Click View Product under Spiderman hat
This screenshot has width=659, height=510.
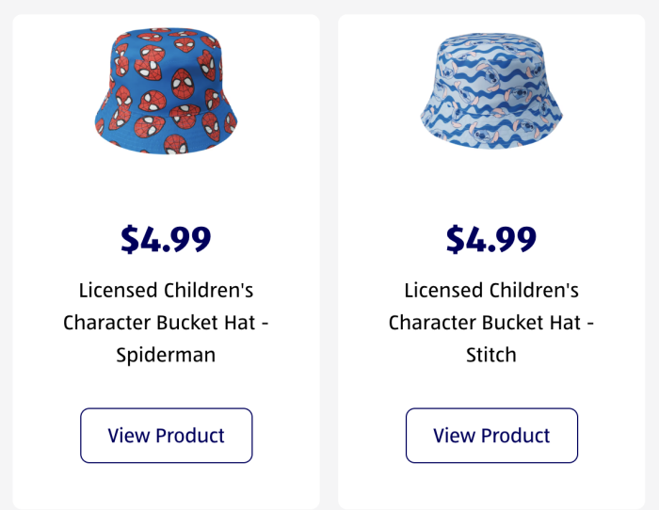pyautogui.click(x=167, y=436)
